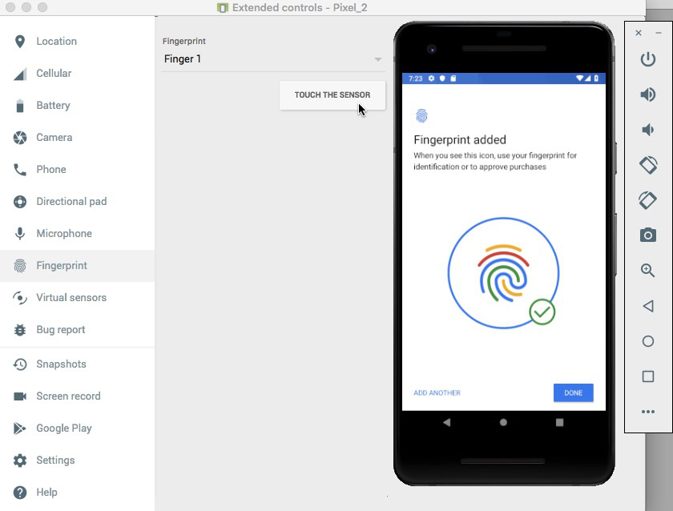Tap the Done button on phone
Screen dimensions: 673x511
coord(573,392)
